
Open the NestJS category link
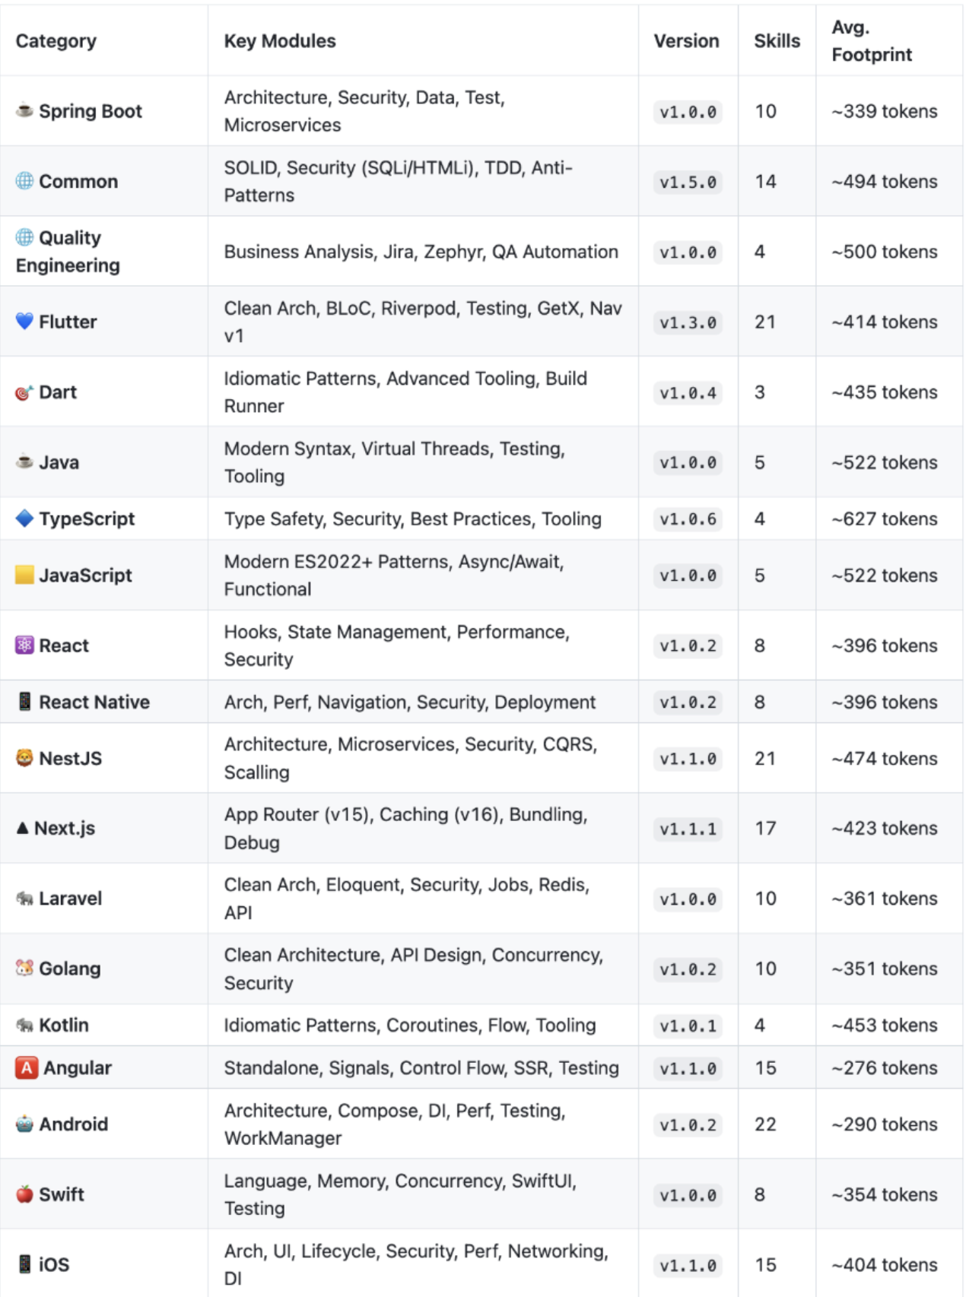click(x=70, y=758)
